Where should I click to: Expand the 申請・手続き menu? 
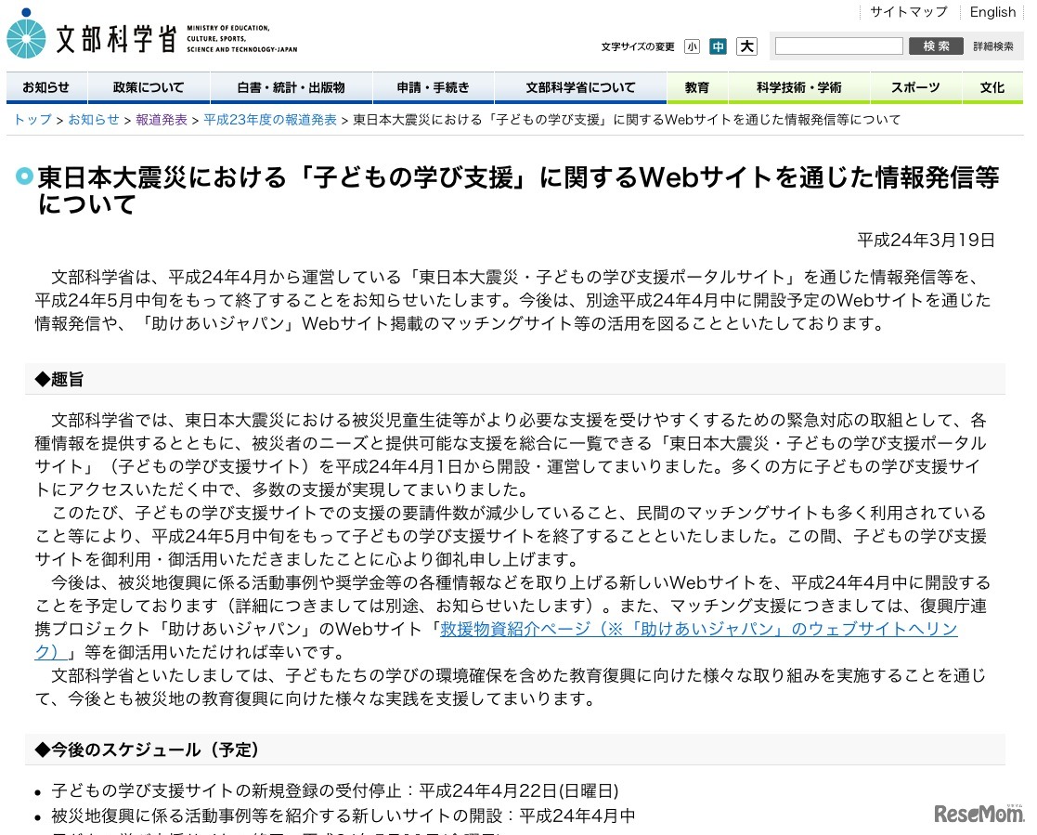click(434, 88)
